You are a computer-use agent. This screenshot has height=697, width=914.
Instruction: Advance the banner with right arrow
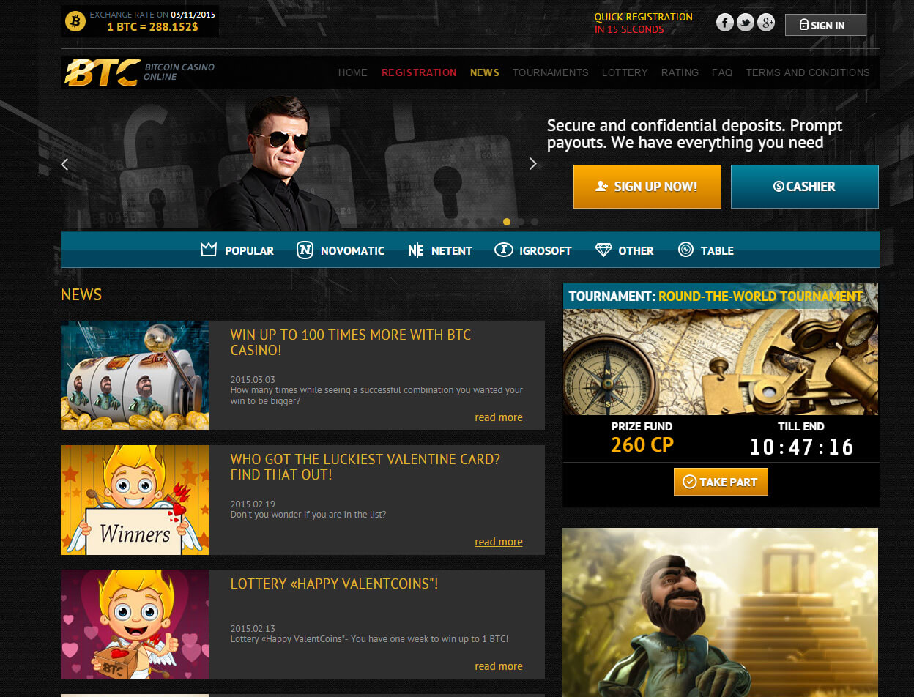click(533, 164)
